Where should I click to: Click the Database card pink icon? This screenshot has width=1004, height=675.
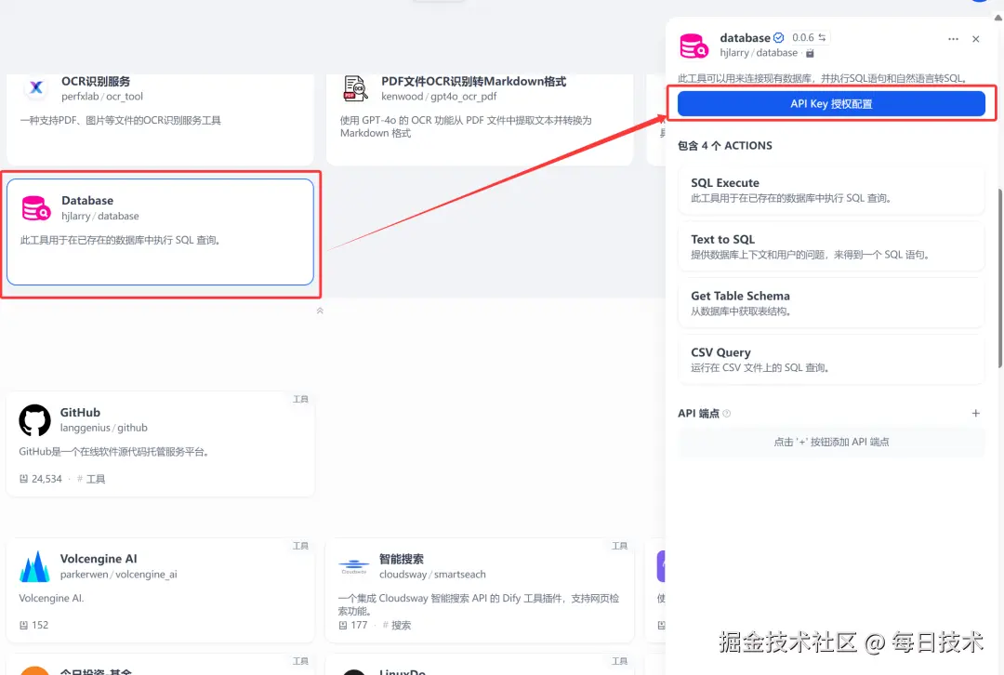tap(36, 208)
